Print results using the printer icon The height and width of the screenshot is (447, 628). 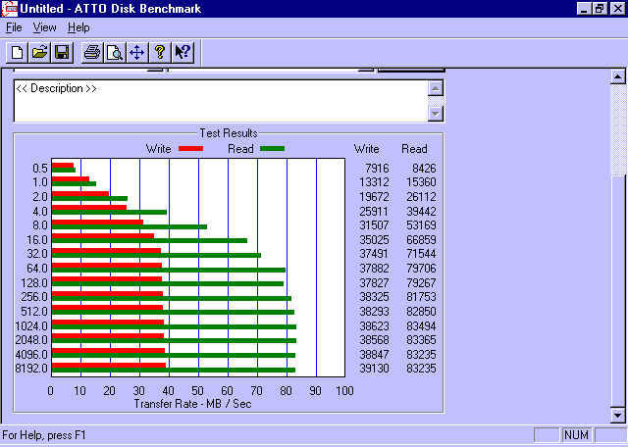point(91,52)
